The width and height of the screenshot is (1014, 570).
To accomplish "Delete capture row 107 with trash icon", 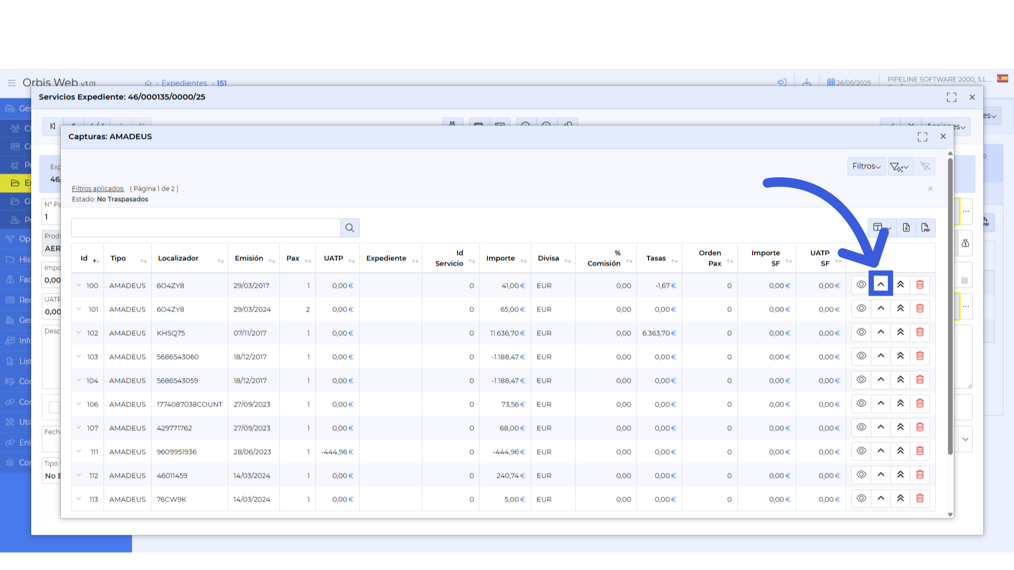I will [920, 427].
